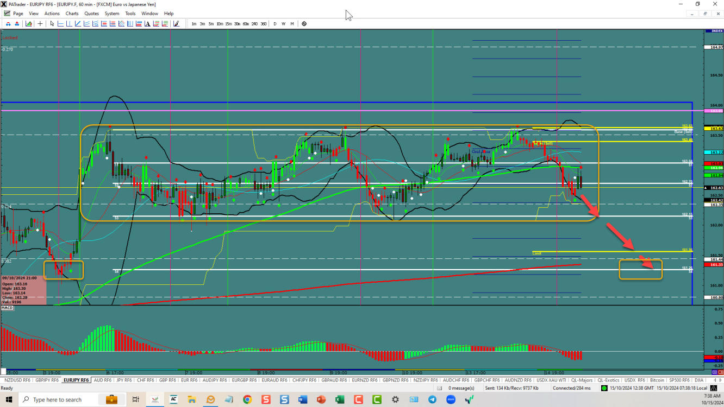724x407 pixels.
Task: Click the vertical bars time-zone tool icon
Action: pos(130,24)
